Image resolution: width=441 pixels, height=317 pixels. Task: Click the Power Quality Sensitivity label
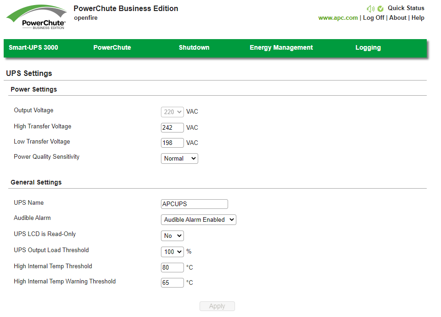(x=47, y=157)
